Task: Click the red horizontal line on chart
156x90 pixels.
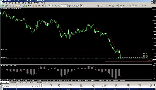Action: (x=128, y=61)
